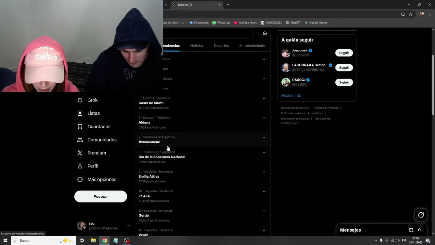Open Joaconel. profile avatar

click(x=286, y=53)
